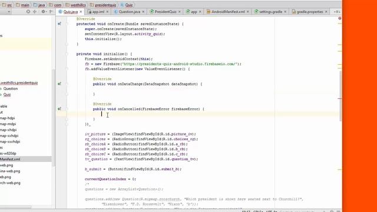Select the file ending in ina-web.png
The height and width of the screenshot is (212, 377).
10,171
